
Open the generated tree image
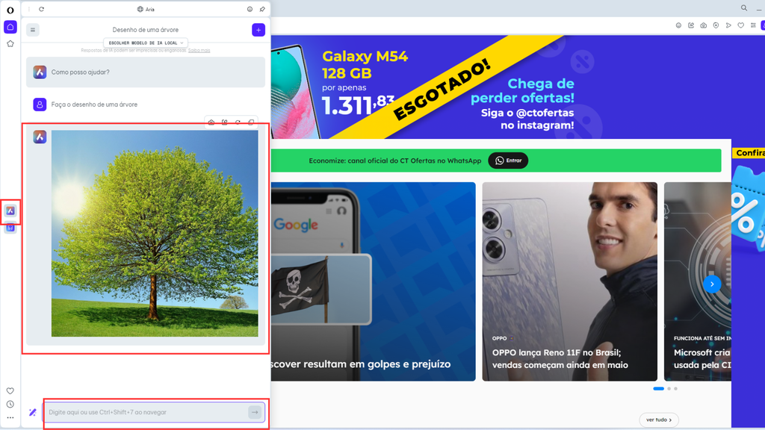click(x=155, y=234)
